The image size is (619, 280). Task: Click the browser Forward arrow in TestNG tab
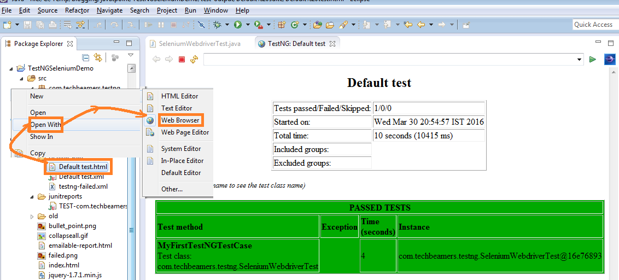pyautogui.click(x=169, y=59)
